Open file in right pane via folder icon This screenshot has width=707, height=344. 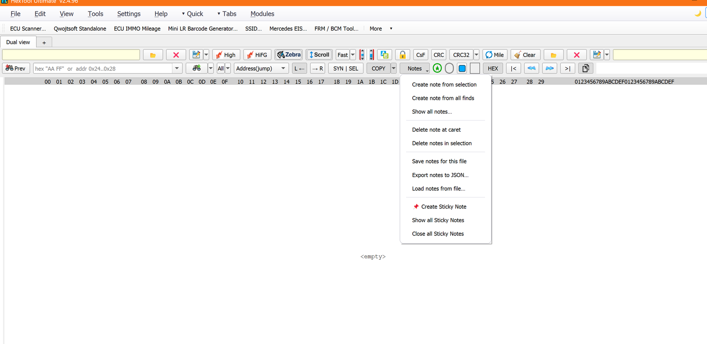tap(554, 55)
